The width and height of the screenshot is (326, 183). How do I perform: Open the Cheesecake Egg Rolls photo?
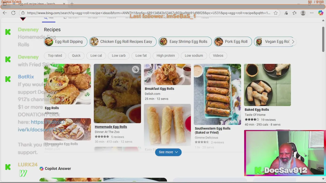pos(67,129)
